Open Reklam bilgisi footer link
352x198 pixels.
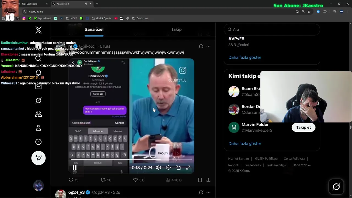click(277, 165)
